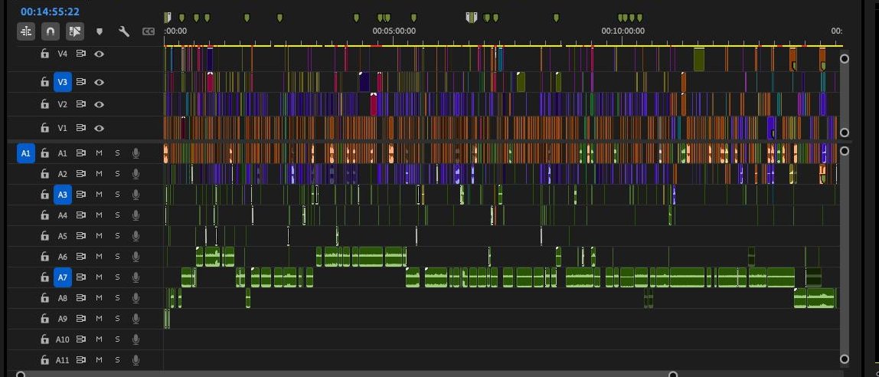Select track label A4
This screenshot has width=879, height=377.
[x=63, y=215]
